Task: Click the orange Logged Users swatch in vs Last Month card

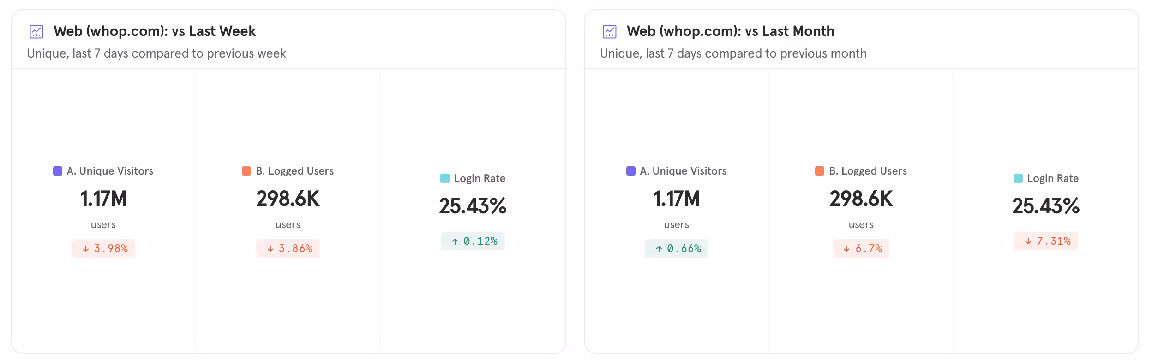Action: coord(820,171)
